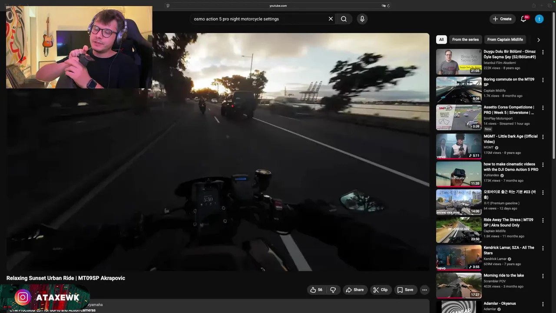The width and height of the screenshot is (556, 313).
Task: Open cinematic videos DJI Osmo thumbnail
Action: tap(459, 174)
